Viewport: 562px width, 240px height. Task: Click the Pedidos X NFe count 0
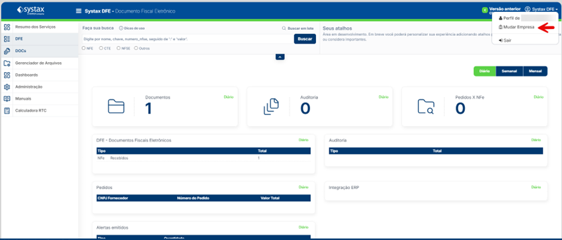point(460,109)
